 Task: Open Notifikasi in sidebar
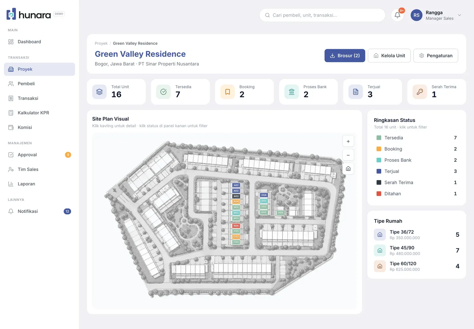click(39, 211)
